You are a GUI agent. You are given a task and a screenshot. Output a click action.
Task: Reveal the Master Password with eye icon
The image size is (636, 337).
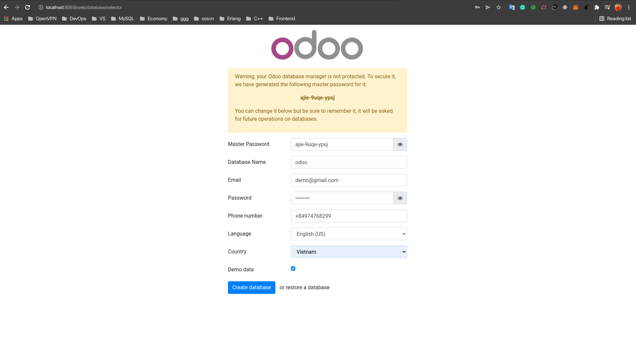(400, 144)
